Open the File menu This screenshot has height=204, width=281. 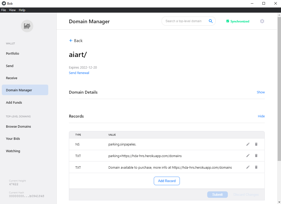(4, 10)
